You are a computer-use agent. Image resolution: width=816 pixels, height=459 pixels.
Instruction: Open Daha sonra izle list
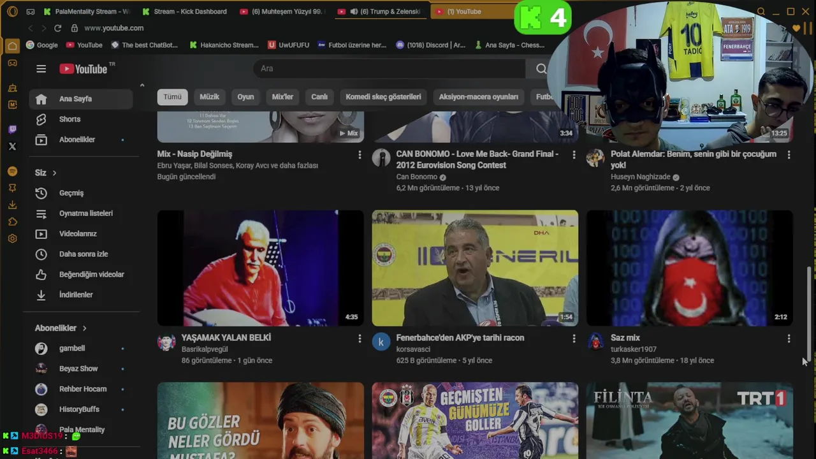81,254
